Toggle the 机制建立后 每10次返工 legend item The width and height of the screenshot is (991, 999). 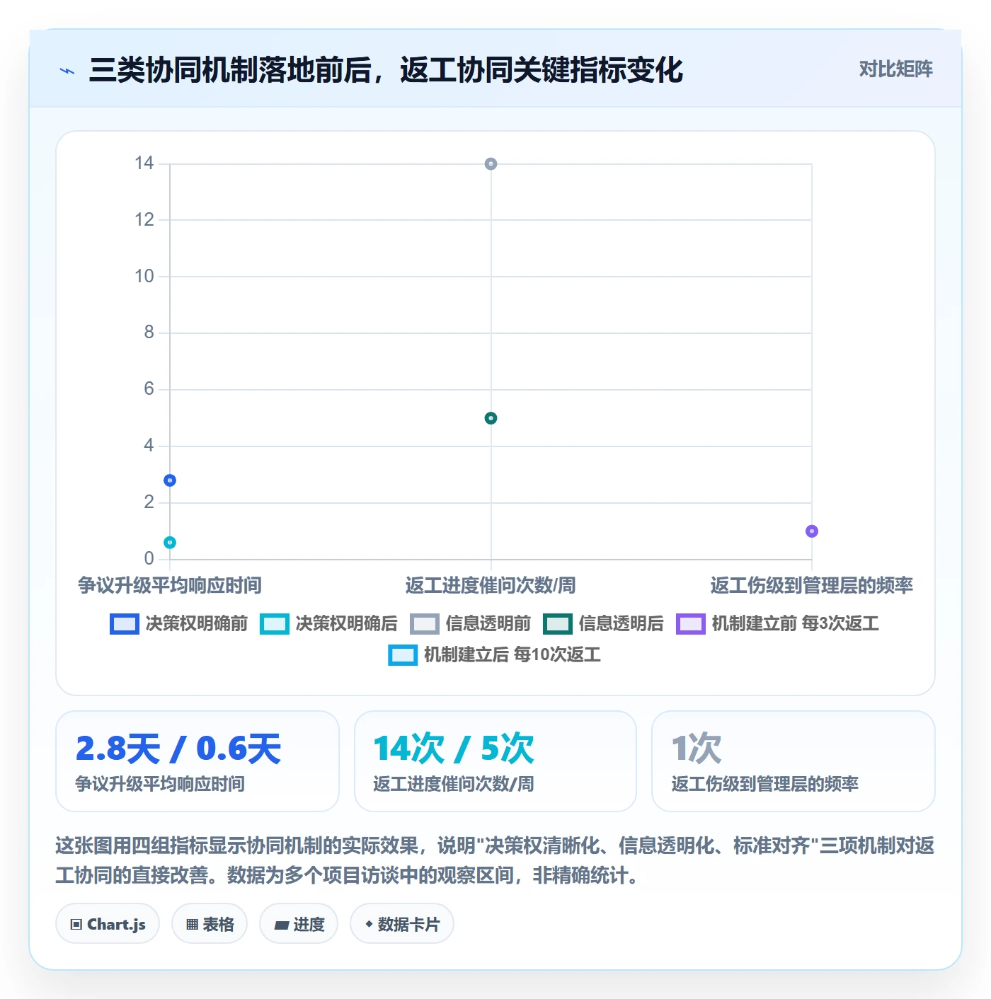495,654
